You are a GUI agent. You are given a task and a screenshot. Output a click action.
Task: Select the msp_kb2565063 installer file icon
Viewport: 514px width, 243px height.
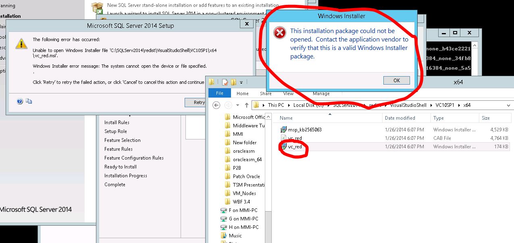tap(283, 129)
